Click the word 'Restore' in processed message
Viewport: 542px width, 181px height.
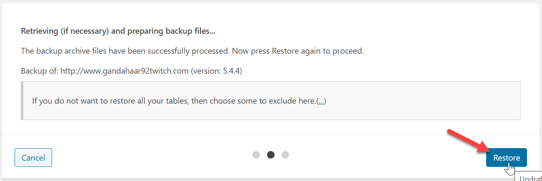pyautogui.click(x=285, y=51)
